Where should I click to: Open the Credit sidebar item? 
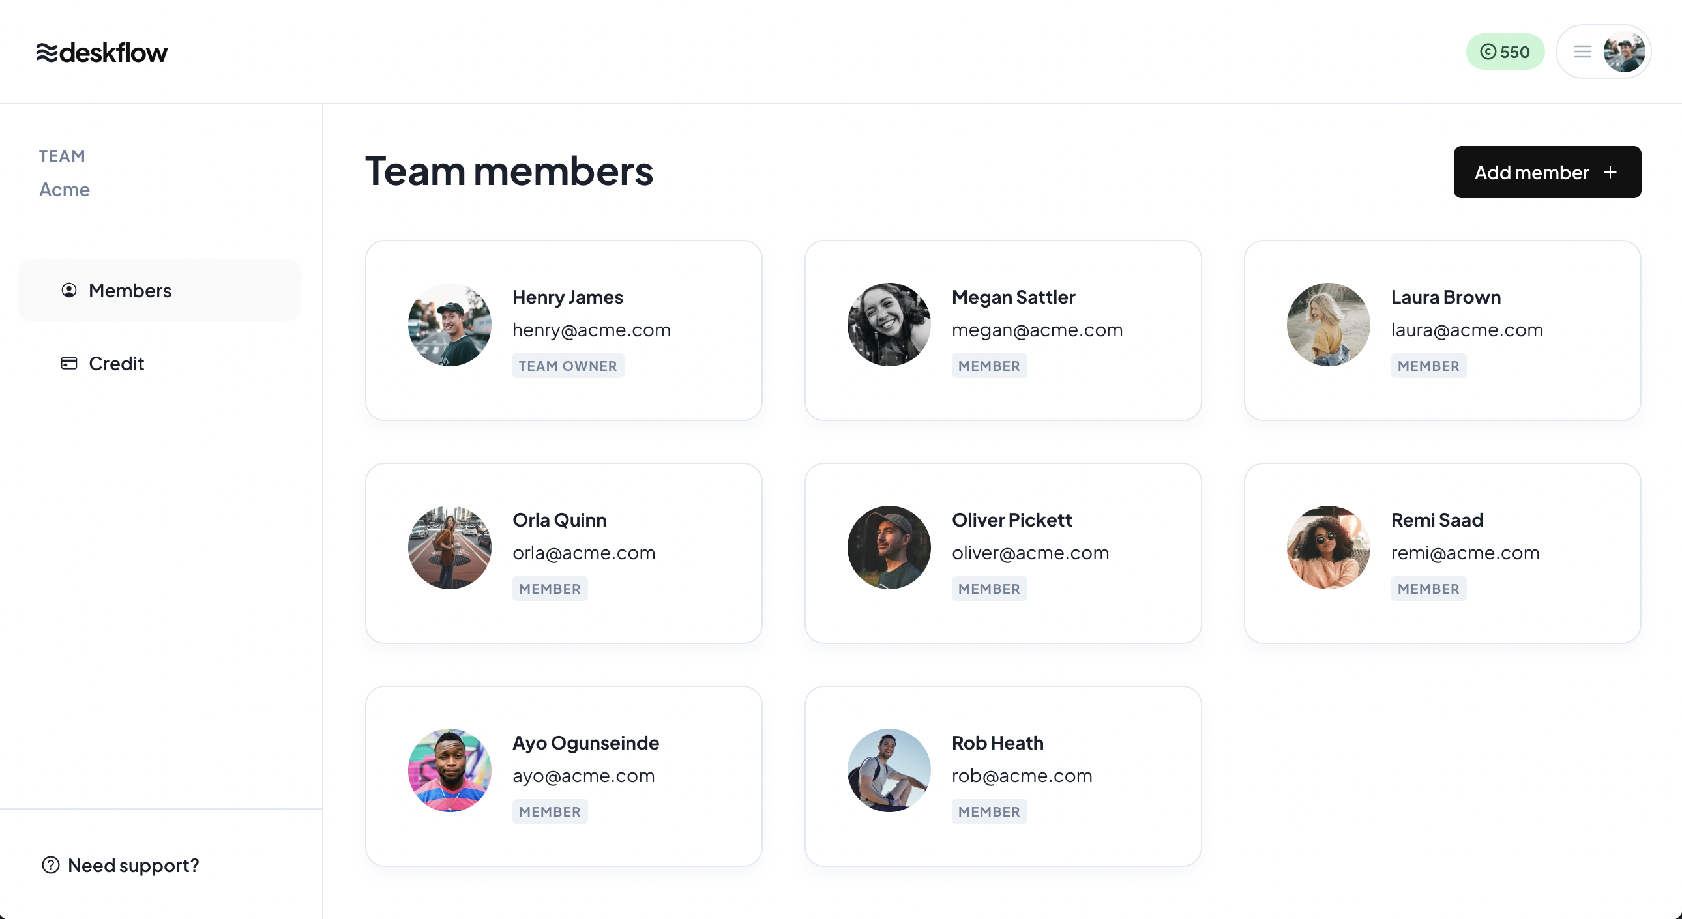[x=116, y=364]
